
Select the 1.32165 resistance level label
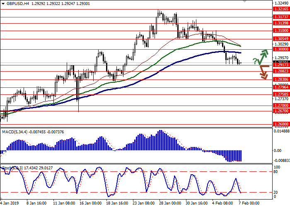281,9
